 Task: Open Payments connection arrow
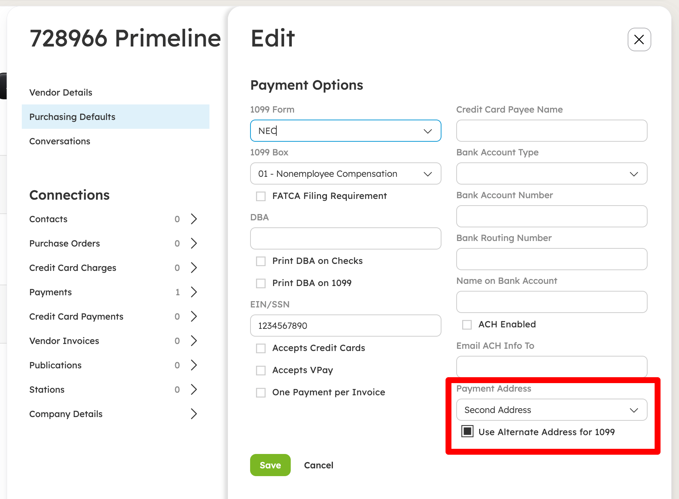pyautogui.click(x=194, y=292)
